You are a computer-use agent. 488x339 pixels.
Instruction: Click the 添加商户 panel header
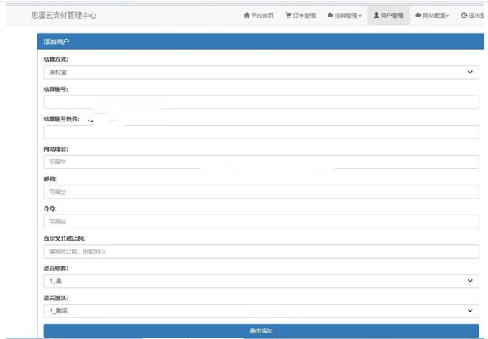point(261,42)
